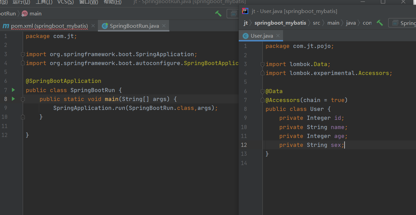
Task: Click the fold end marker on line 10 of SpringBootRun.java
Action: click(x=23, y=117)
